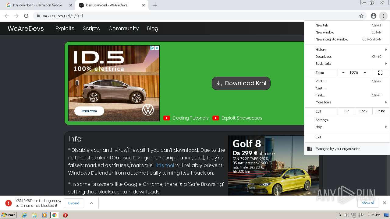Zoom in with the plus button

pyautogui.click(x=365, y=73)
